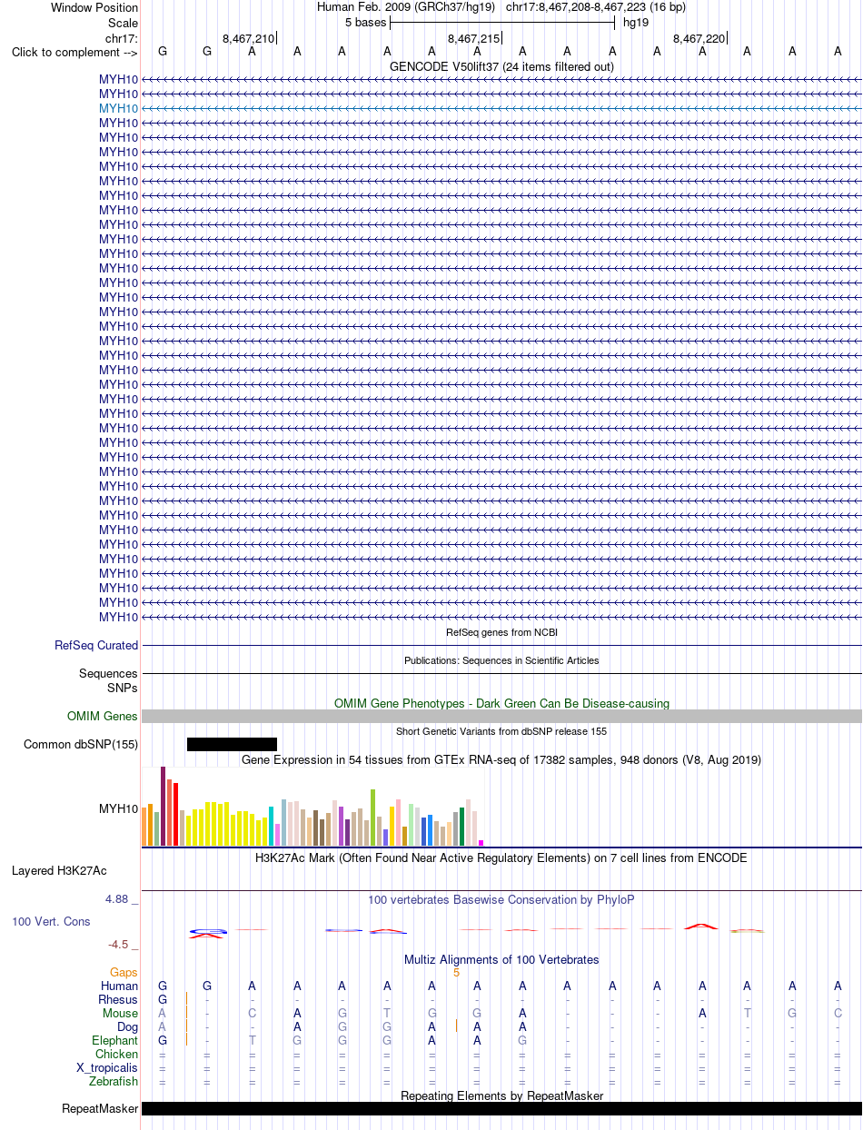Viewport: 863px width, 1130px height.
Task: Select the Zebrafish alignment row label
Action: (114, 1081)
